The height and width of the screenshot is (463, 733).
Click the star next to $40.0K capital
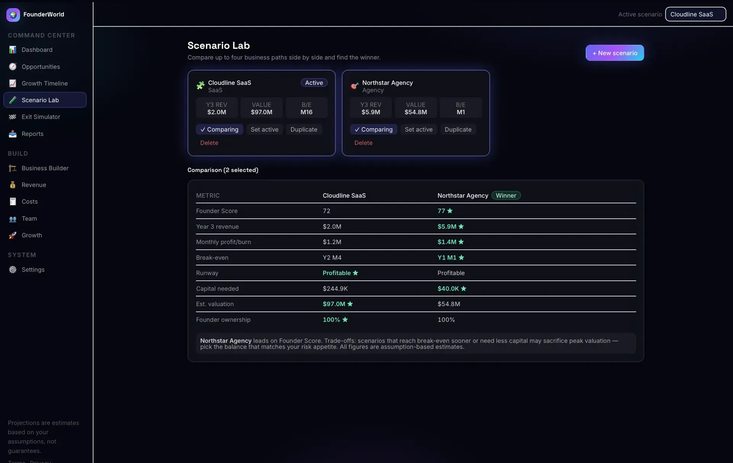coord(463,289)
